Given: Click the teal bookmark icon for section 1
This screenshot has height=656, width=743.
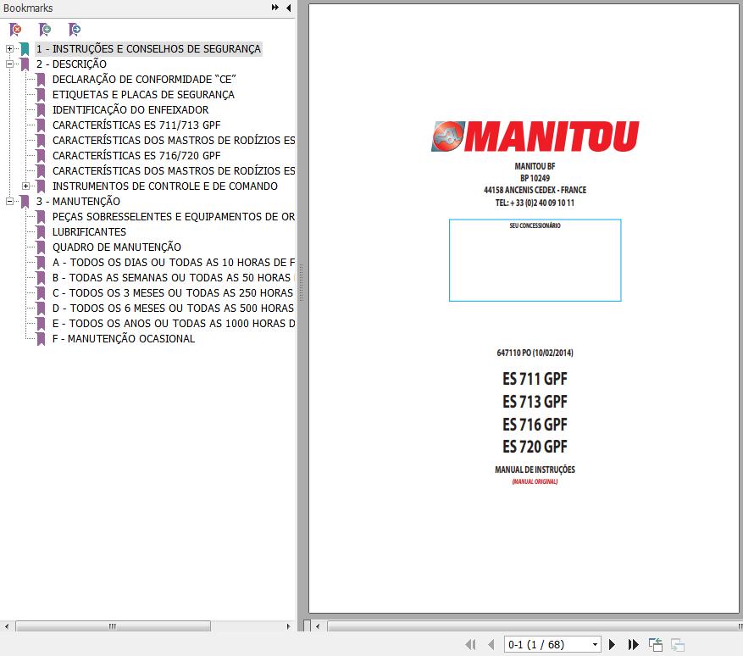Looking at the screenshot, I should click(x=25, y=49).
